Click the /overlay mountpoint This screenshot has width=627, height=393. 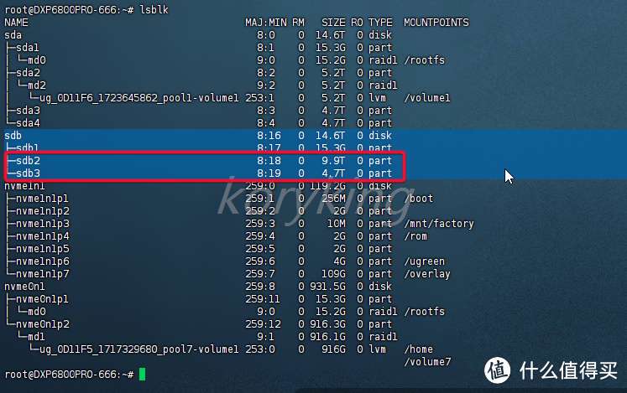click(x=427, y=274)
